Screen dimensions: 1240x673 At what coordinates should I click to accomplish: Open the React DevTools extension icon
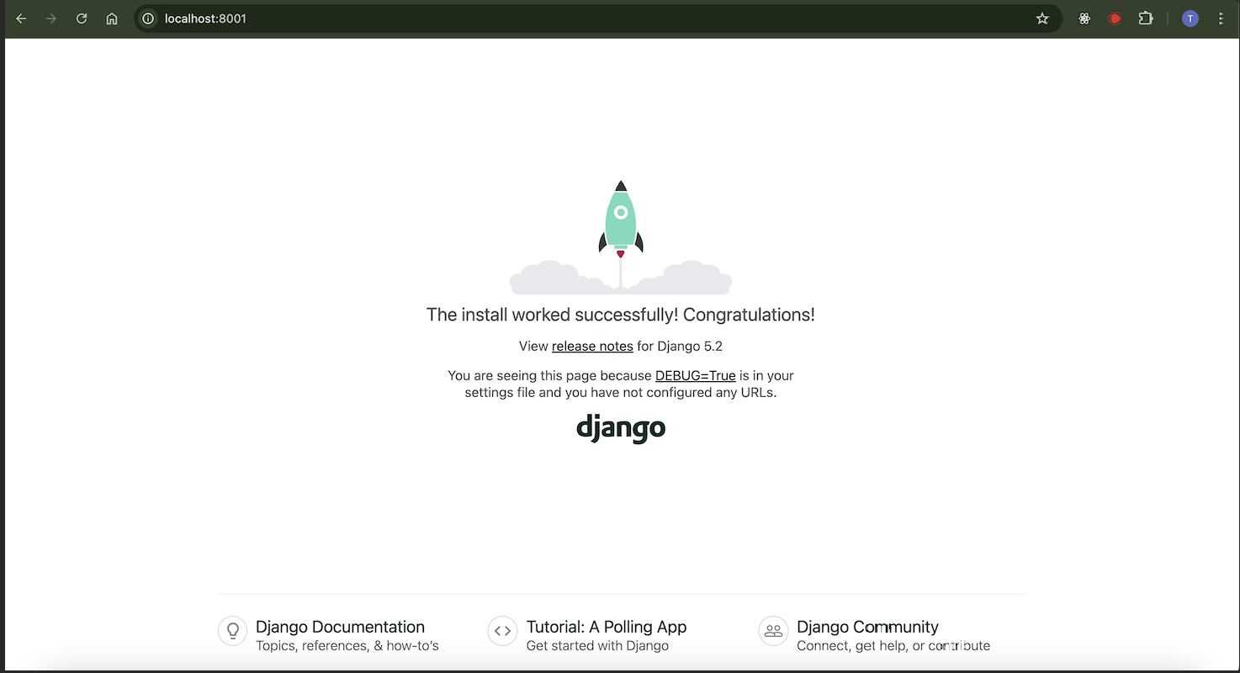point(1084,19)
